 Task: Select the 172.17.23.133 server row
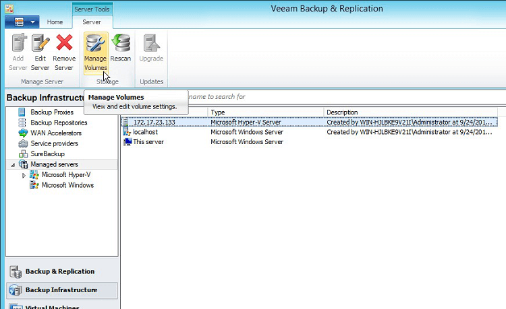309,123
